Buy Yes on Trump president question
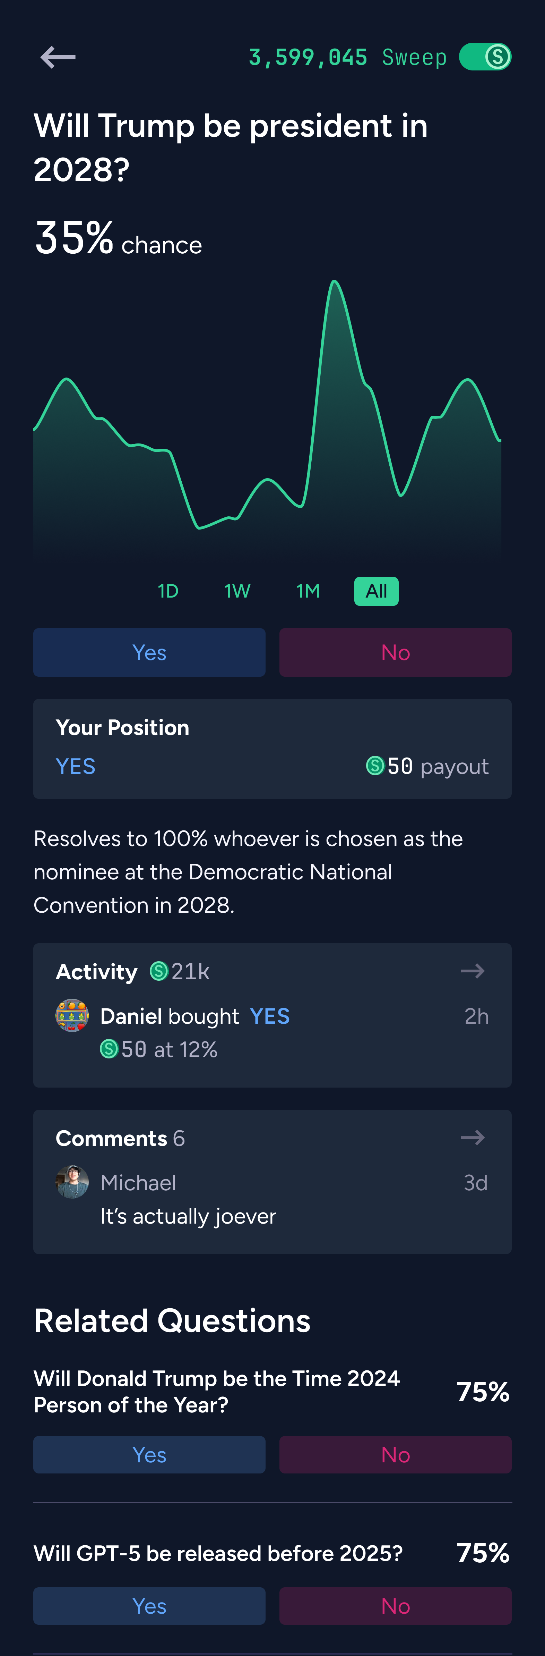The image size is (545, 1656). (149, 652)
